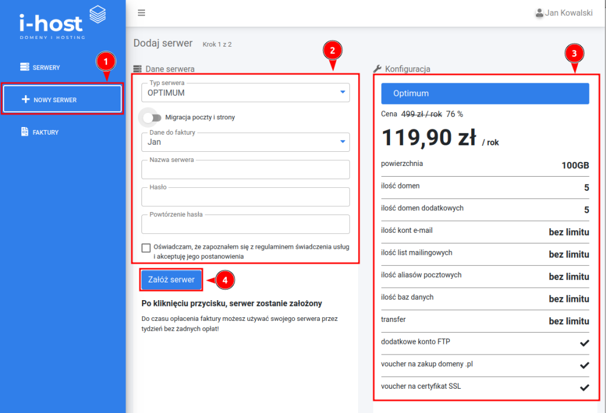
Task: Focus the Nazwa serwera input field
Action: point(246,170)
